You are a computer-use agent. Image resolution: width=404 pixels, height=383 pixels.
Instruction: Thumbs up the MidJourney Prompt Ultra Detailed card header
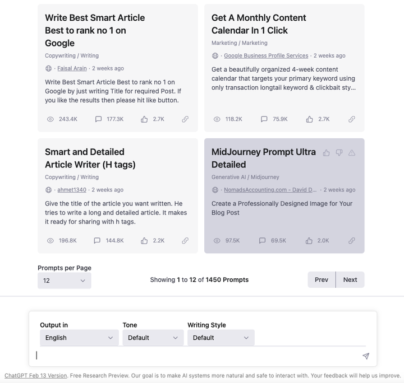[x=327, y=153]
